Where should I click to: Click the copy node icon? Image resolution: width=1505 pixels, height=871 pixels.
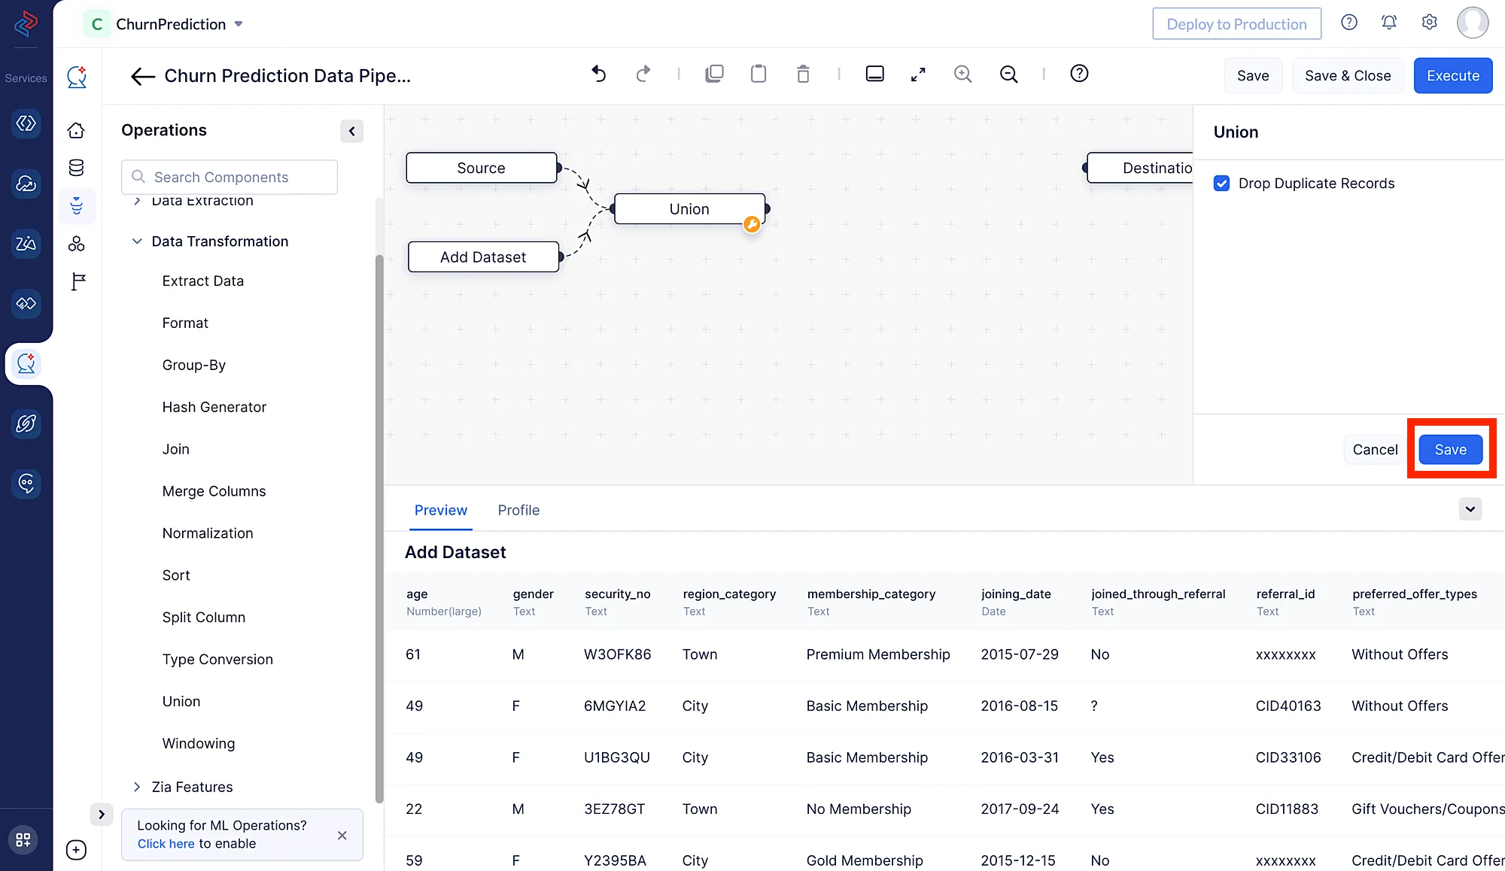714,74
